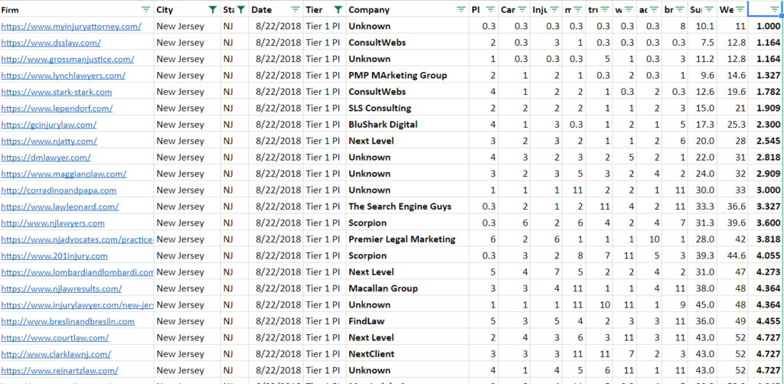Open the clarklawnj.com link

point(56,354)
